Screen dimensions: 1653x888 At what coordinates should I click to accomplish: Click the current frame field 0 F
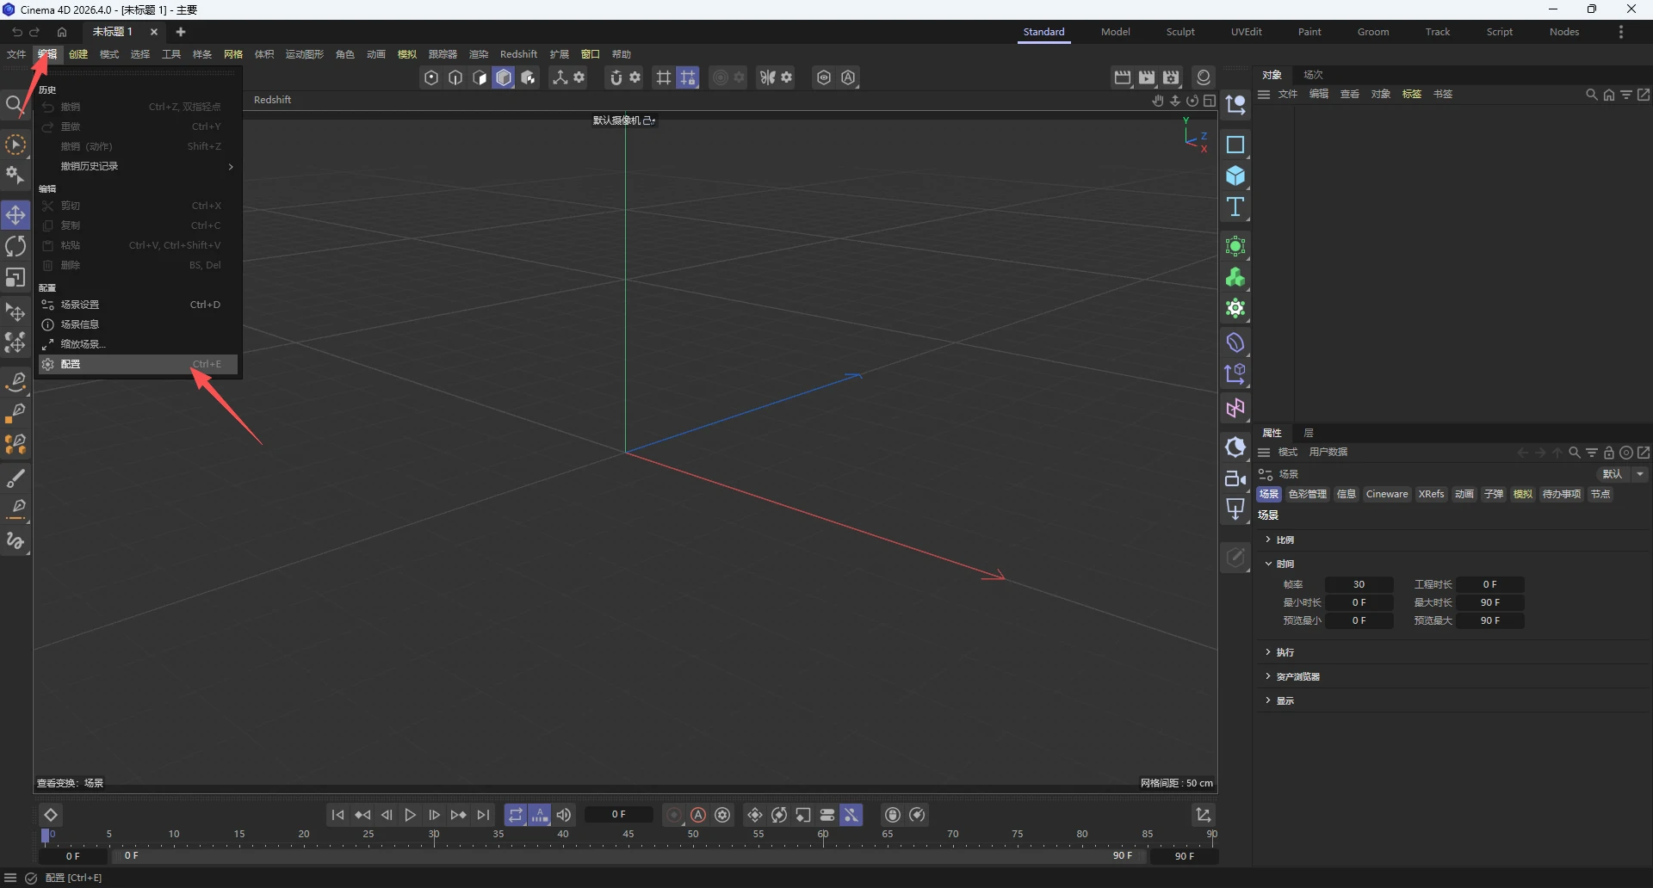[x=619, y=814]
